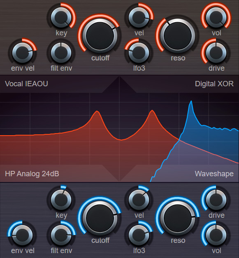Image resolution: width=239 pixels, height=258 pixels.
Task: Click the blue high-pass filter peak
Action: (x=191, y=101)
